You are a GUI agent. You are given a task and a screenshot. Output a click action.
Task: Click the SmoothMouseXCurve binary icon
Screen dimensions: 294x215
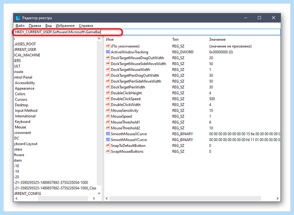click(x=108, y=134)
